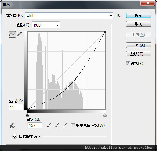Viewport: 157px width, 151px height.
Task: Click the white point input slider
Action: coord(105,115)
